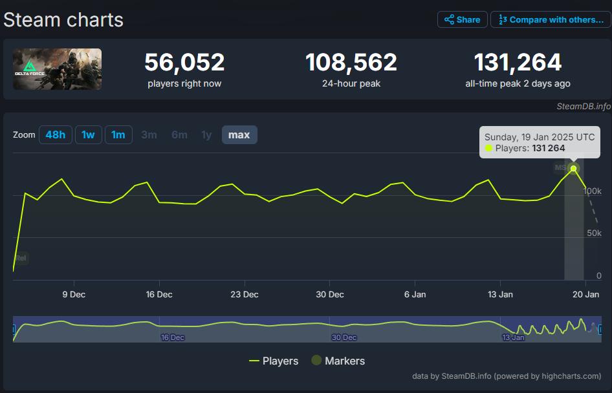Click the SteamDB.info credit link
Viewport: 612px width, 393px height.
point(584,107)
